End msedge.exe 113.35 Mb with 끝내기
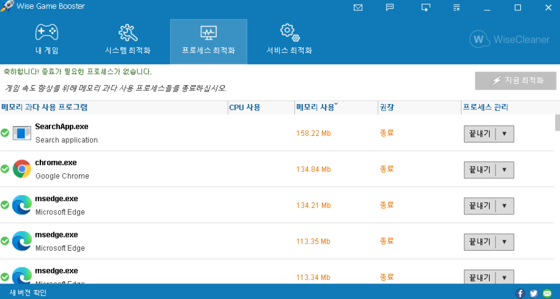The image size is (560, 299). point(480,242)
